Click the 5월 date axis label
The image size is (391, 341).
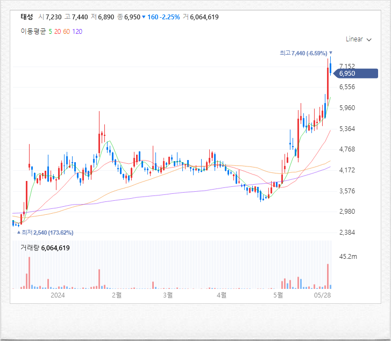click(278, 295)
